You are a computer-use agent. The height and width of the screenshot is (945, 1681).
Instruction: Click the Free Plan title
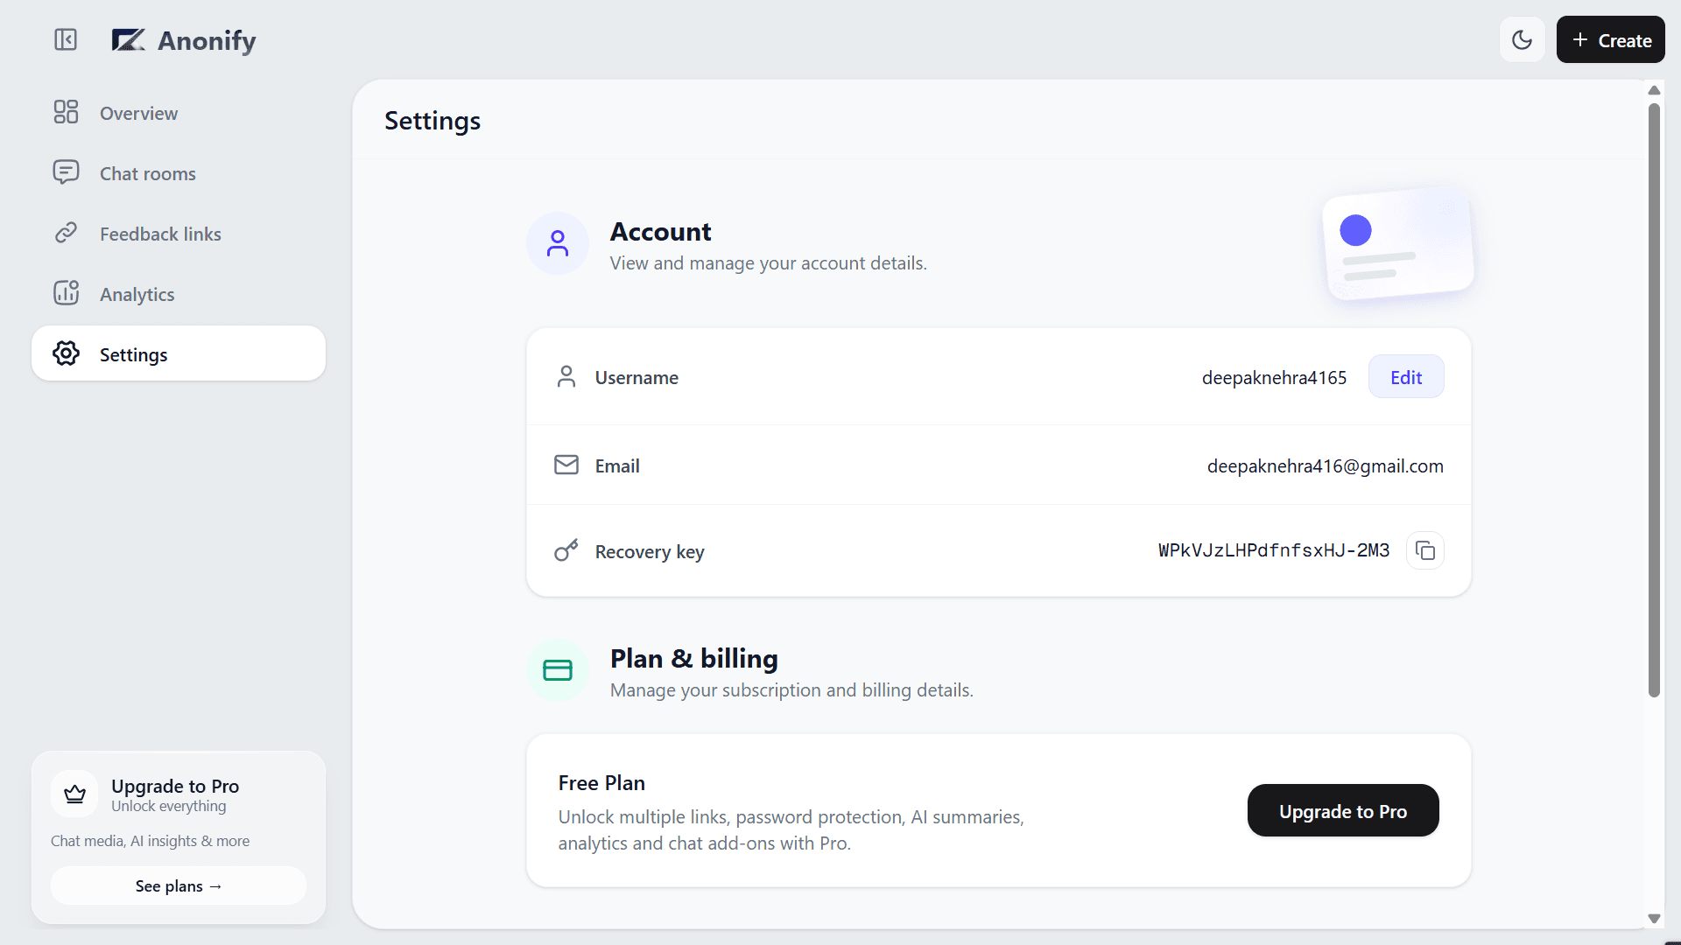tap(601, 782)
